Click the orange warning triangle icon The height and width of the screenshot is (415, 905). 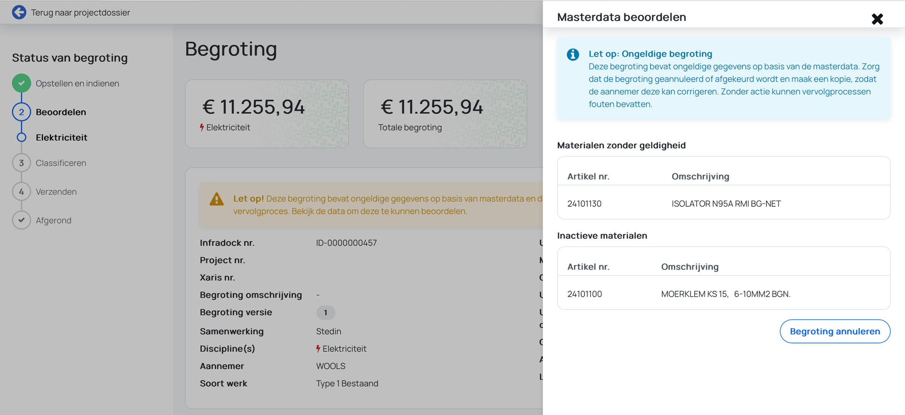click(216, 199)
